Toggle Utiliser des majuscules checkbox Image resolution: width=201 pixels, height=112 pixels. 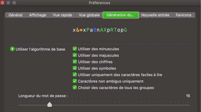pos(75,55)
